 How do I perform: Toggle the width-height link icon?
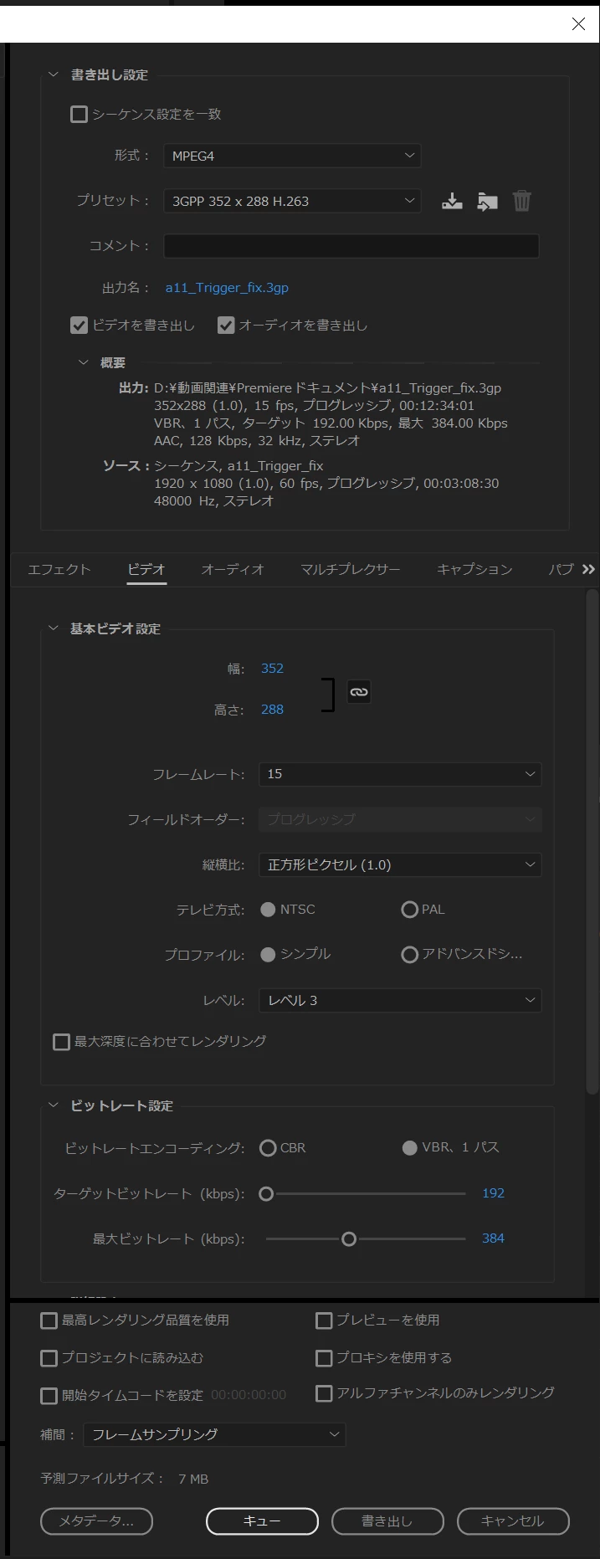(x=359, y=692)
